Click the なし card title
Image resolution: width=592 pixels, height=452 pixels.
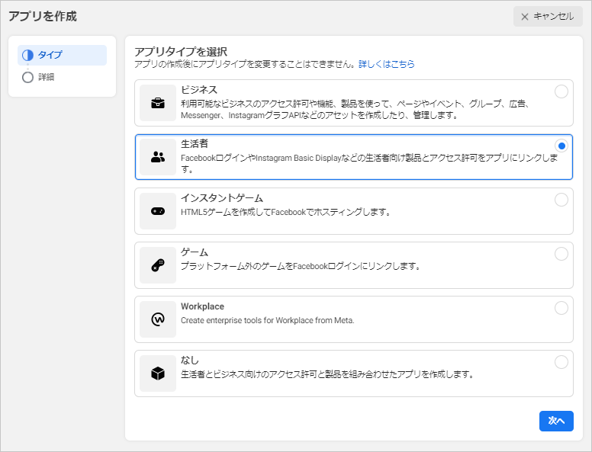189,361
